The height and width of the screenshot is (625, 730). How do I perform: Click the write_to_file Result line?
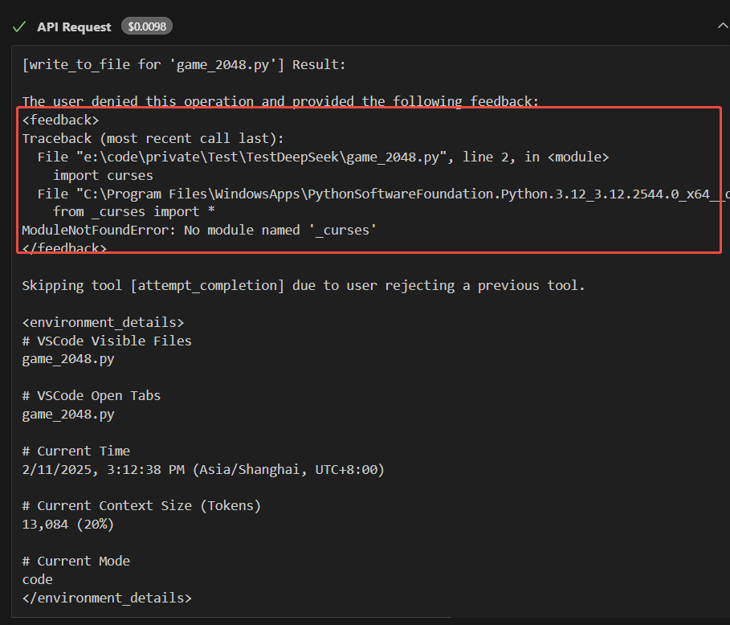183,64
